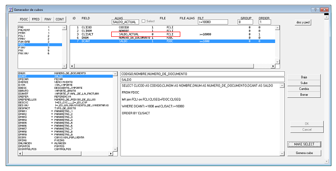This screenshot has height=171, width=336.
Task: Click the lower field list scroll-up arrow
Action: 115,74
